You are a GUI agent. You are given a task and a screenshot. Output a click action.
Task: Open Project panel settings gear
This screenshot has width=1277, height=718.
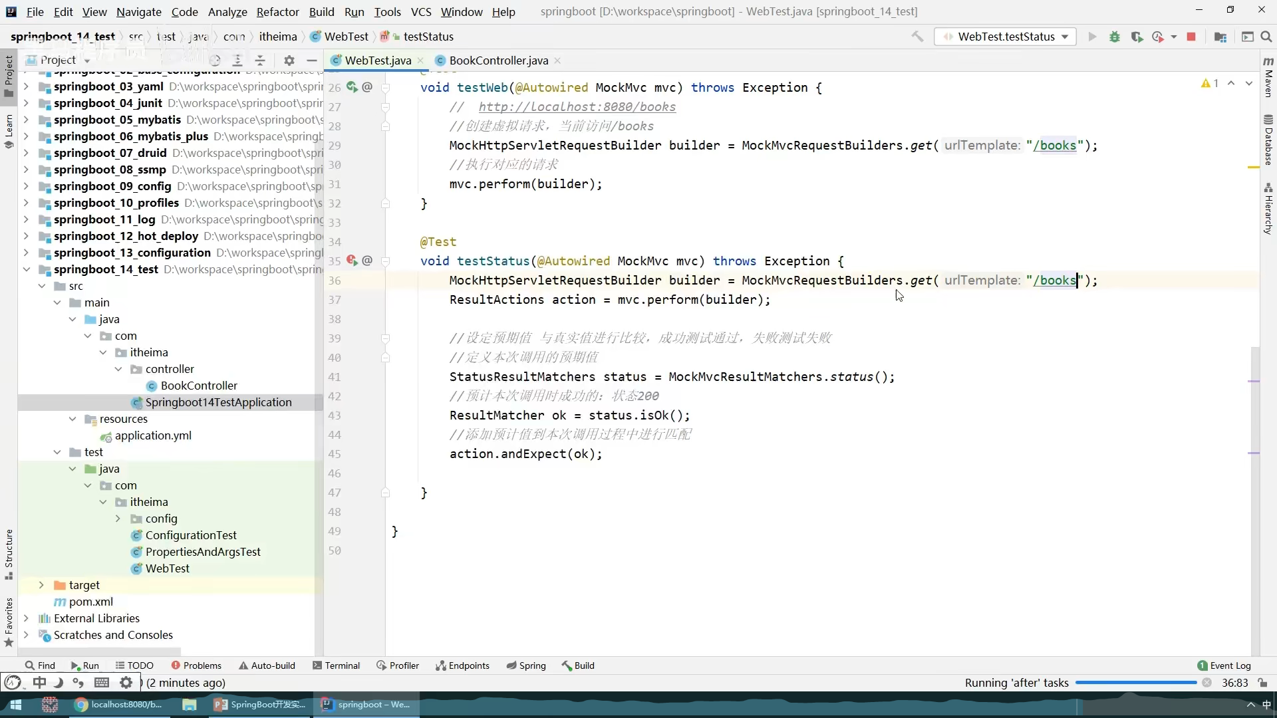click(x=289, y=60)
